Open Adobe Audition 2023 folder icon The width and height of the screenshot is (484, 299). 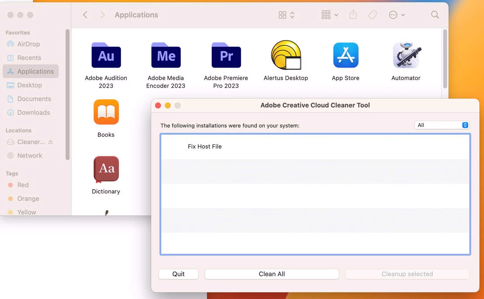pos(106,55)
